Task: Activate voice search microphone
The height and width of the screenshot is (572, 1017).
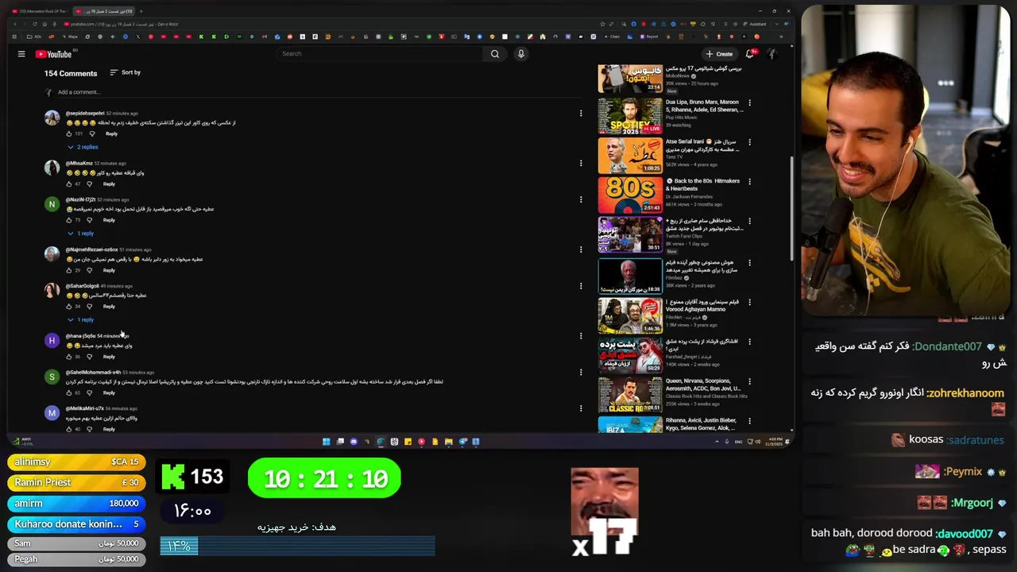Action: (x=521, y=54)
